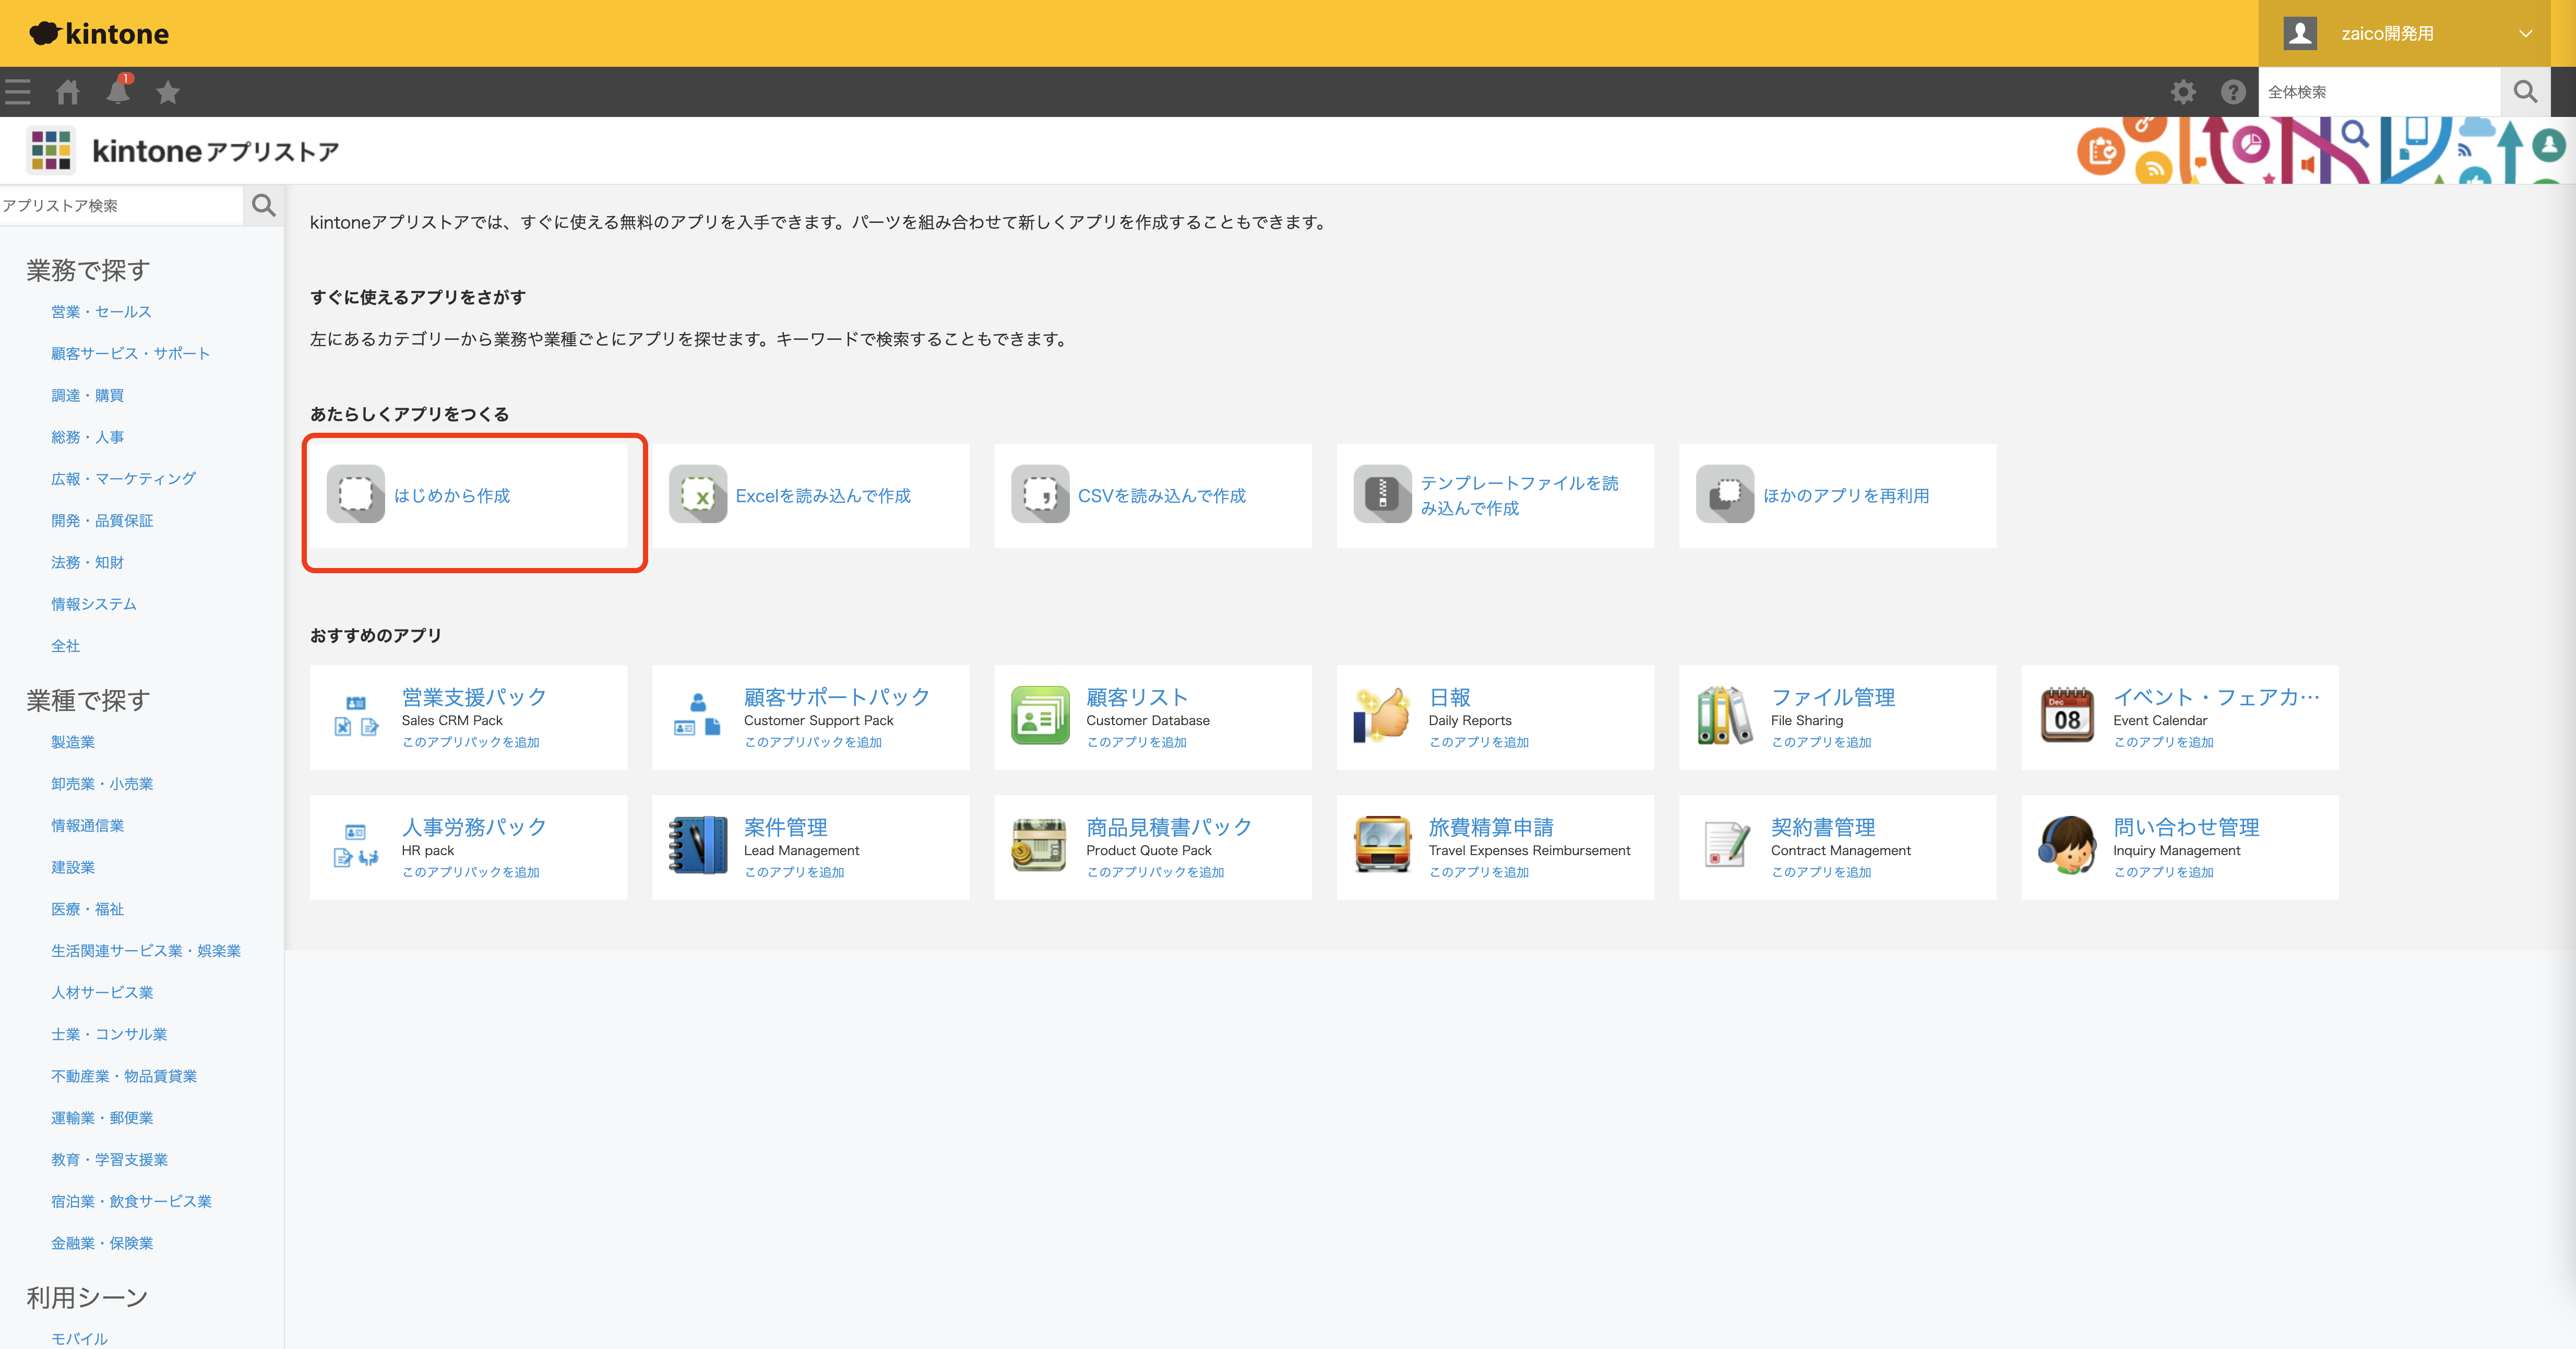Click the 日報 thumbs-up icon
Viewport: 2576px width, 1349px height.
pos(1382,715)
